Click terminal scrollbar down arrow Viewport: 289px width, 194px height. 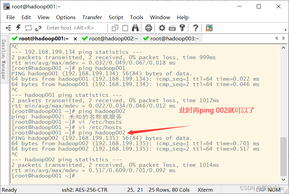click(x=283, y=180)
